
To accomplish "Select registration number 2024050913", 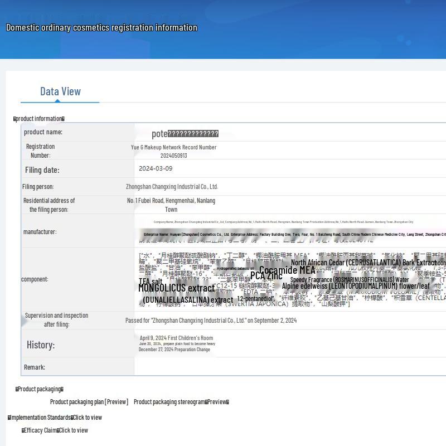I will pos(174,156).
